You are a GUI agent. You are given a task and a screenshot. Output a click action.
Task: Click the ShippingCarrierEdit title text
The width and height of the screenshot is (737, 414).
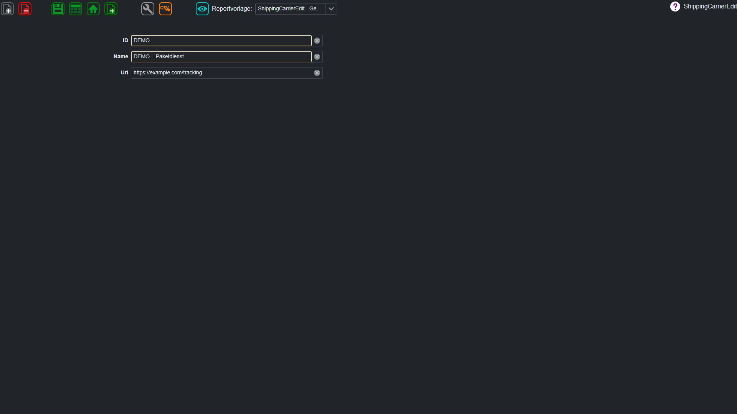[x=710, y=7]
